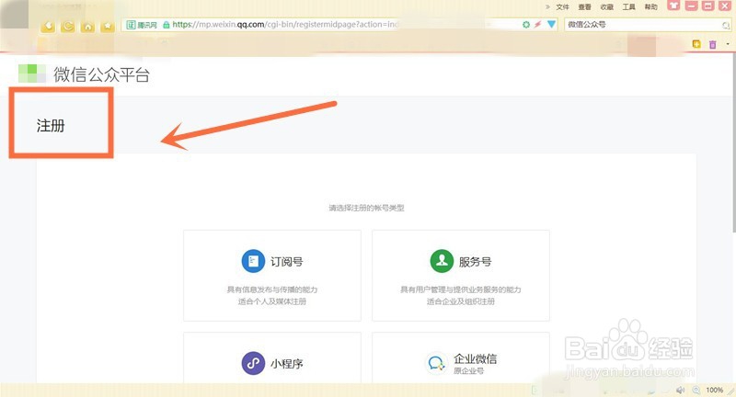Click the blue 订阅号 document icon
Screen dimensions: 736x397
click(x=254, y=261)
